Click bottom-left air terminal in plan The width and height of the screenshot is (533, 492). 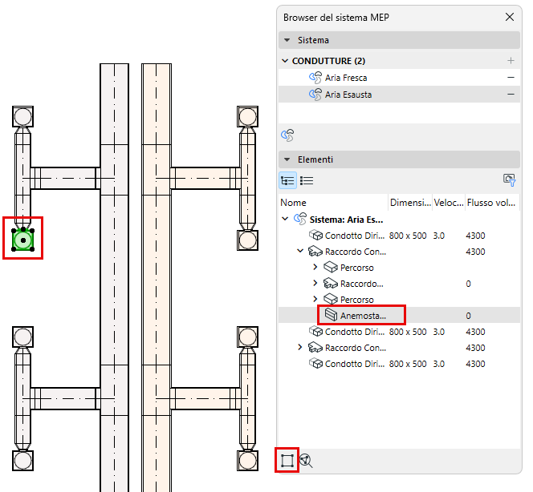(22, 461)
